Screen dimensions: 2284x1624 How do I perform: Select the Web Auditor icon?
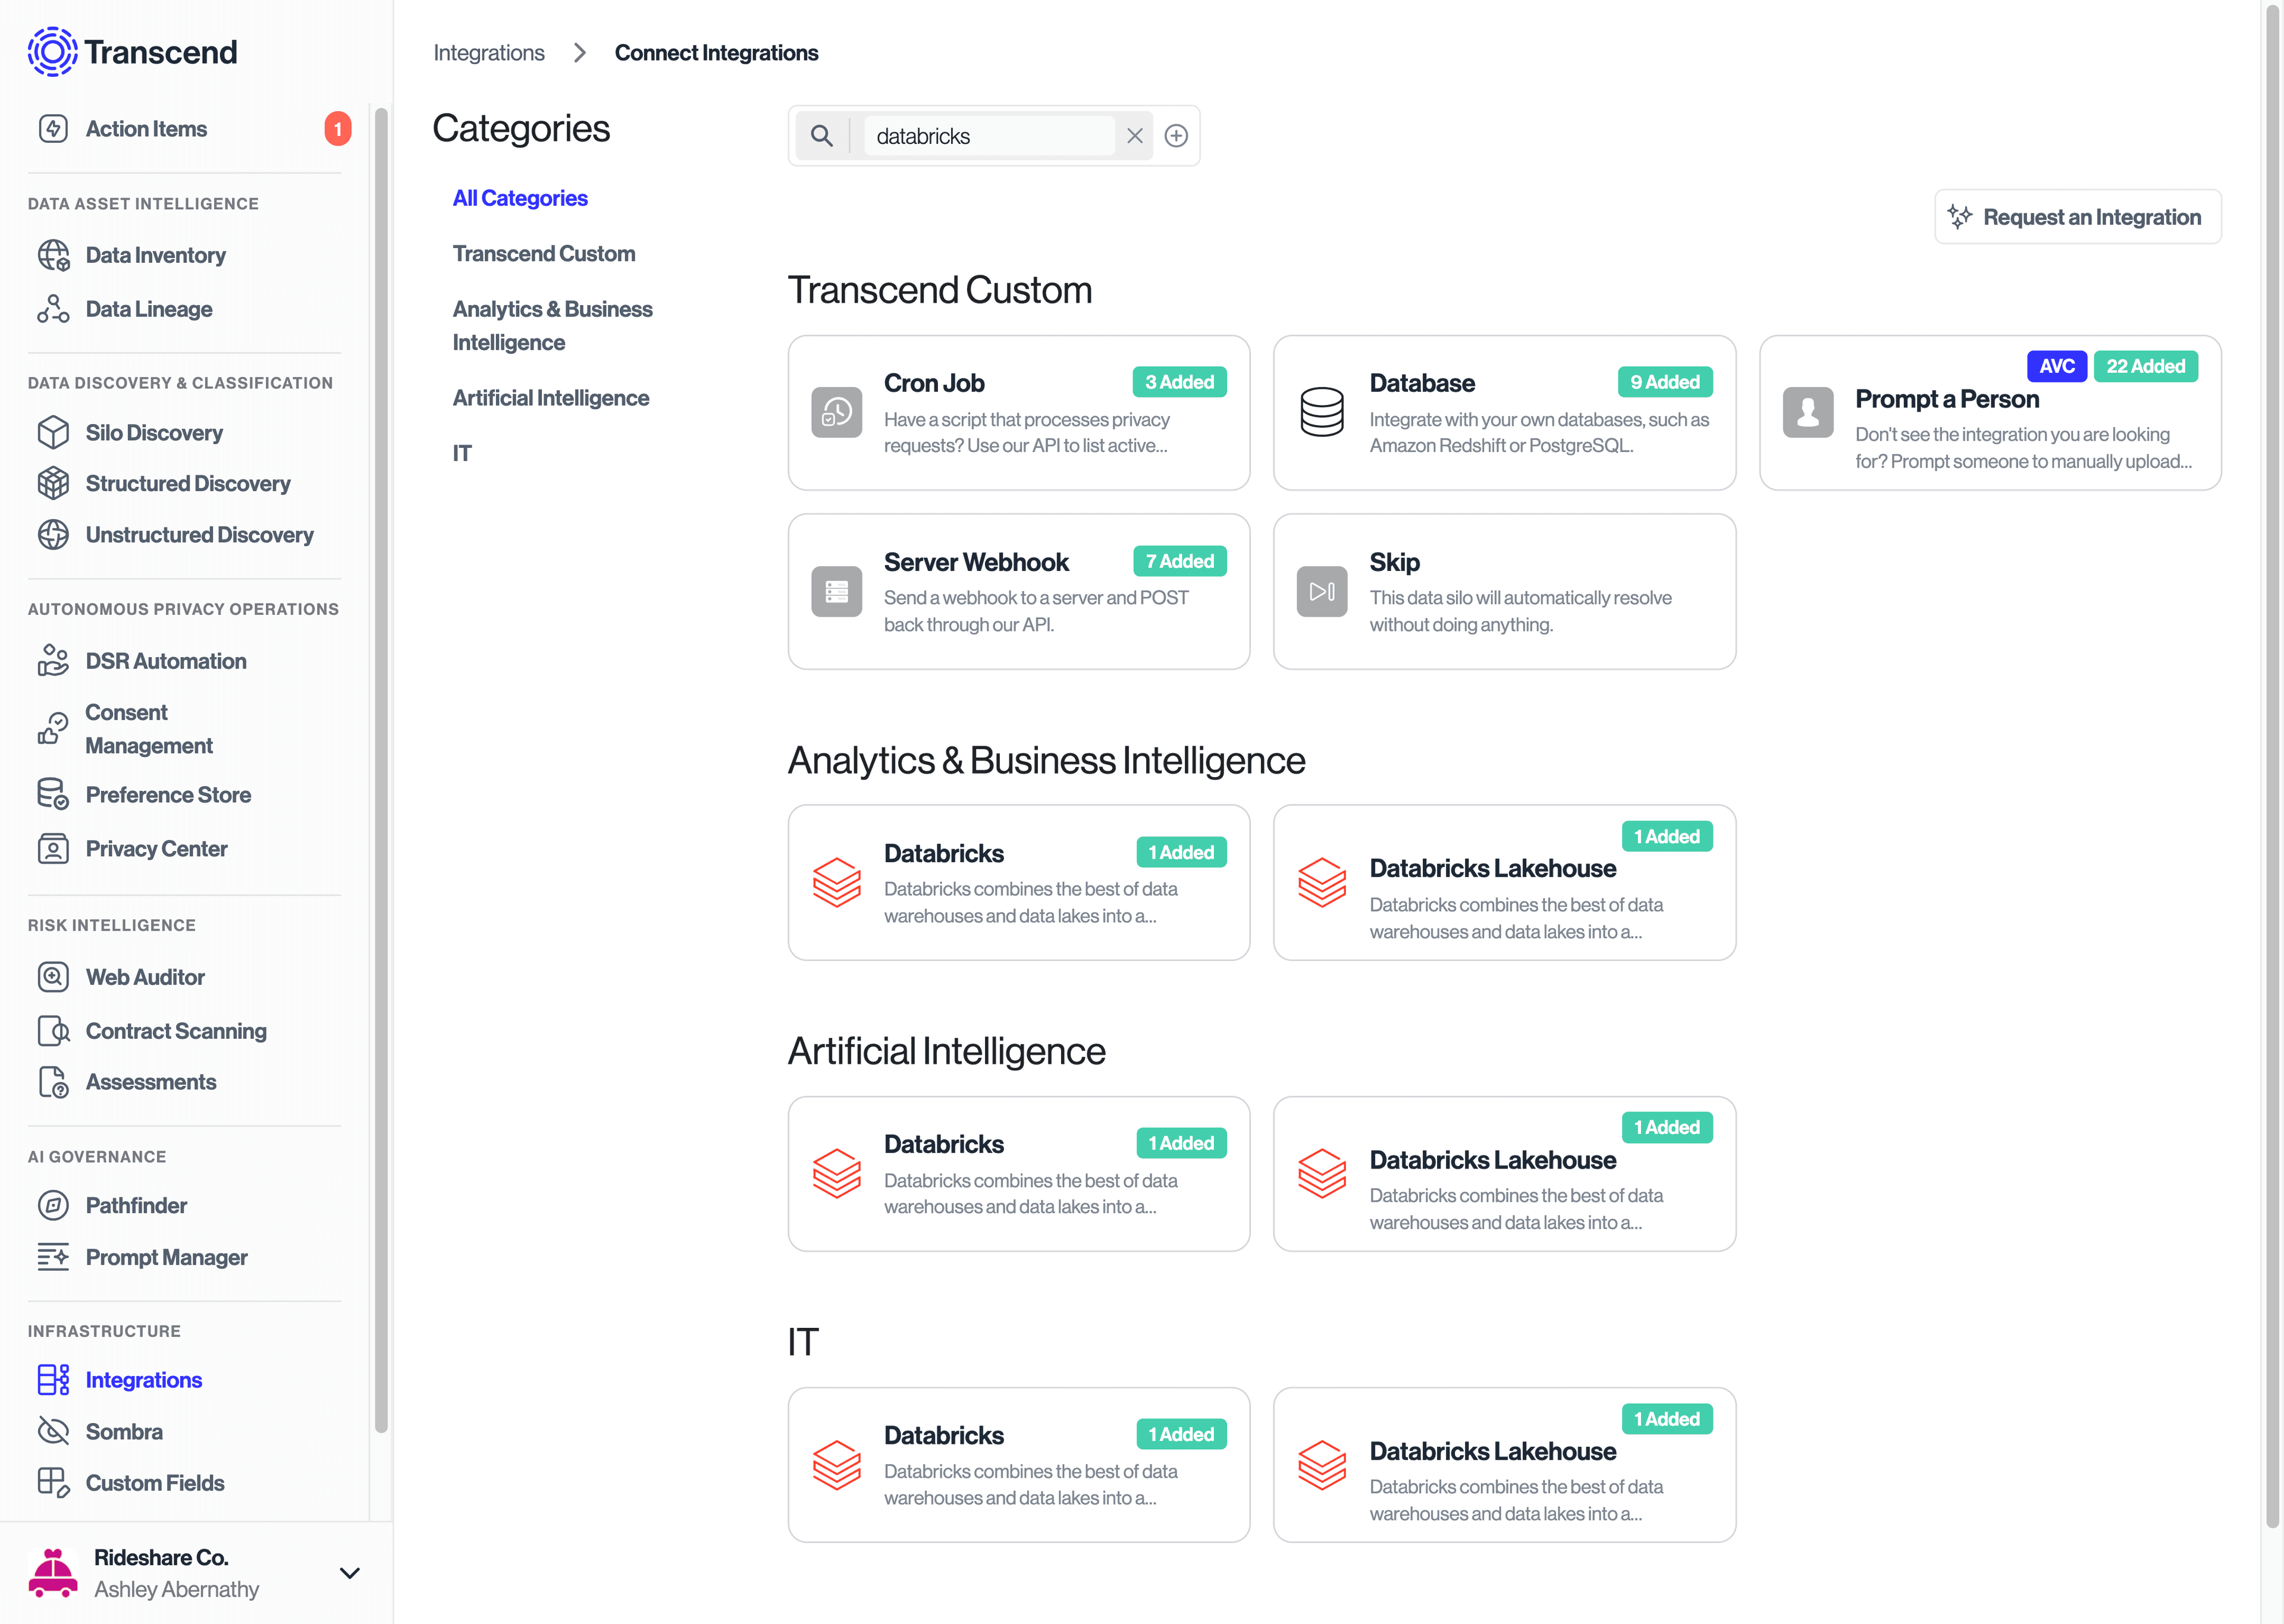coord(54,977)
